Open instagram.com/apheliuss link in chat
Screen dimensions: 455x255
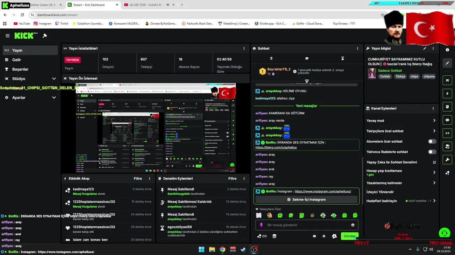point(323,191)
